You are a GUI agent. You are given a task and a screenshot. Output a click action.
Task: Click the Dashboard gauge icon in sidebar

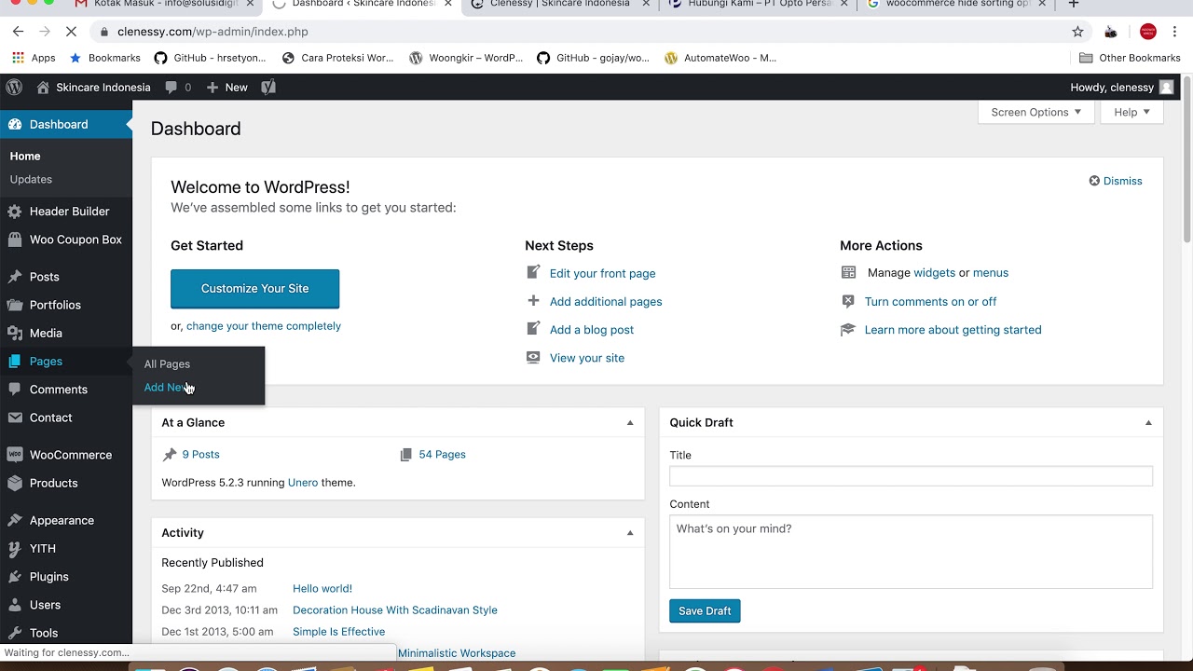pos(14,124)
